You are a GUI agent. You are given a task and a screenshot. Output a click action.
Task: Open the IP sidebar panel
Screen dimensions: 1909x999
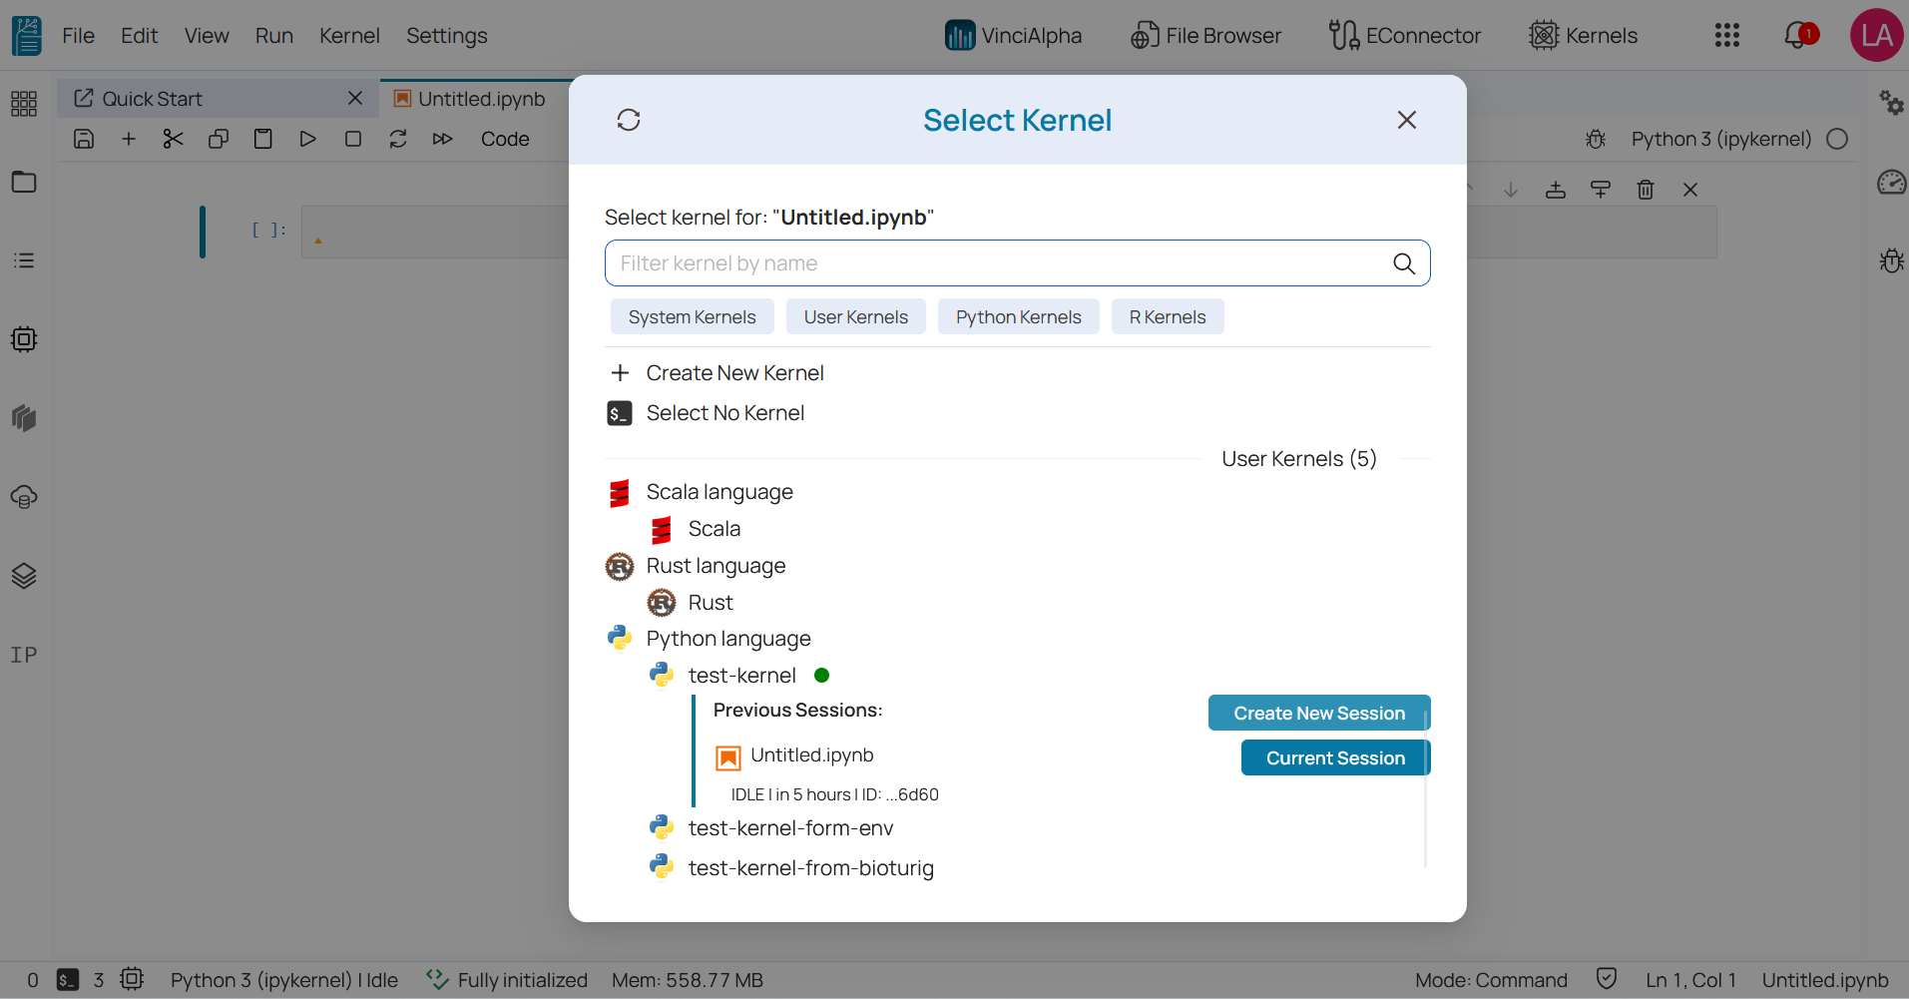(x=24, y=655)
